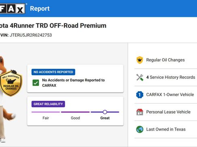197x147 pixels.
Task: Click the red-roof house lease icon
Action: [140, 112]
